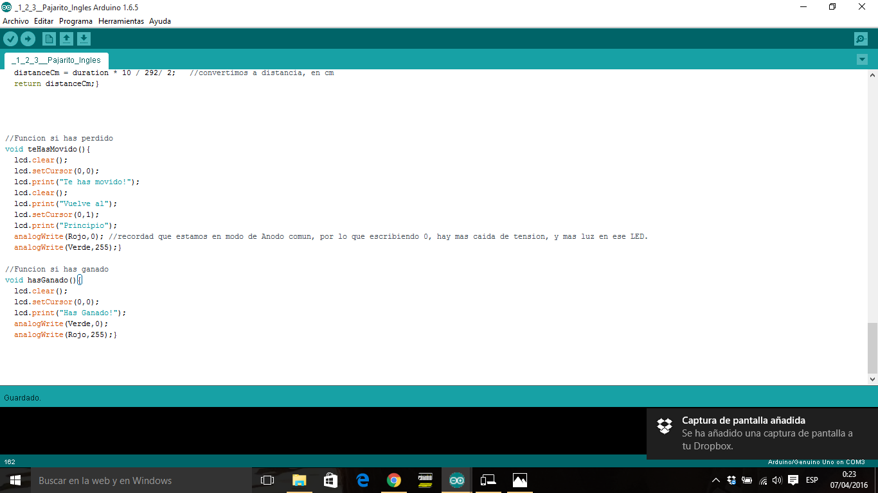Open the Programa menu
The image size is (878, 493).
click(x=76, y=21)
